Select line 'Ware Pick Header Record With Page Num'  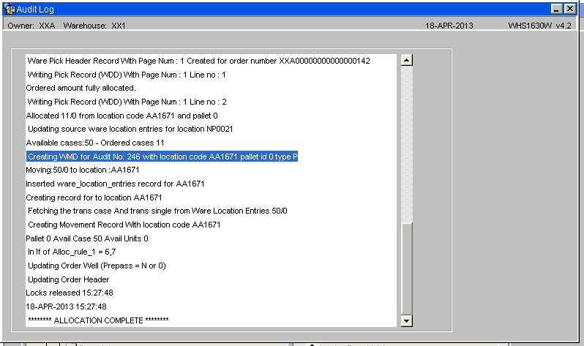tap(198, 61)
